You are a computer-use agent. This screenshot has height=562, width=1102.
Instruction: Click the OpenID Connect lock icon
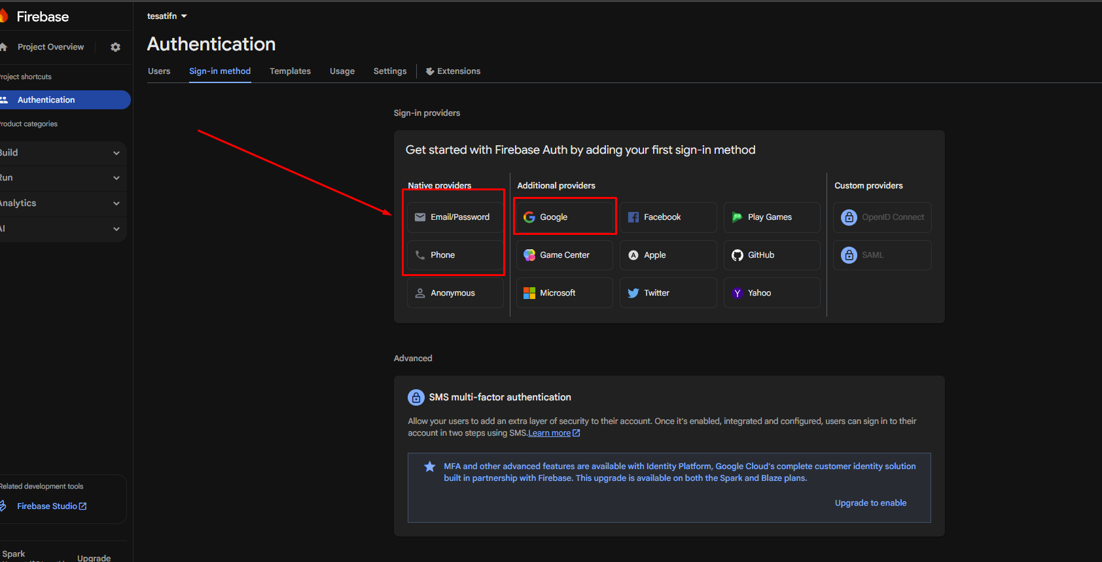pyautogui.click(x=849, y=217)
